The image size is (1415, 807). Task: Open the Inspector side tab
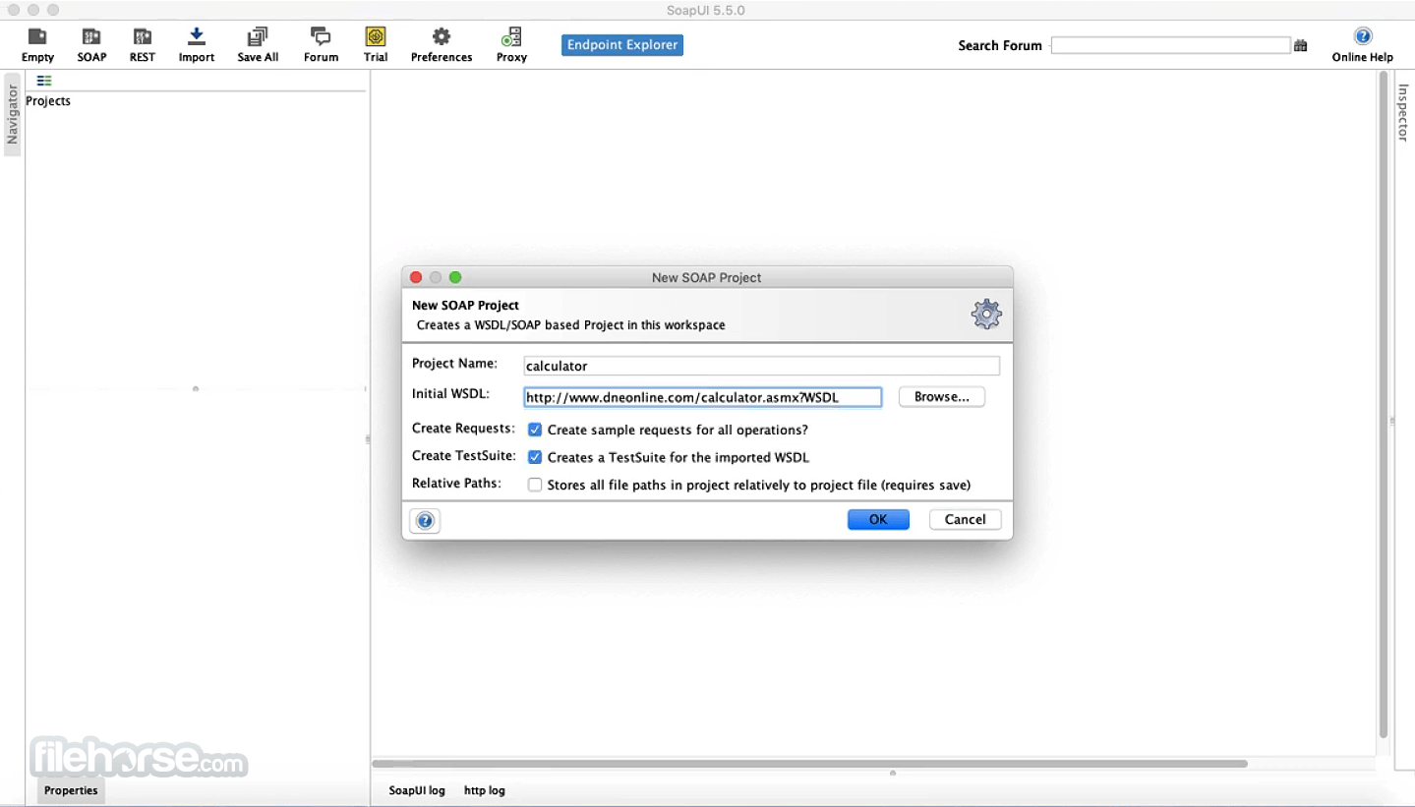pyautogui.click(x=1404, y=112)
